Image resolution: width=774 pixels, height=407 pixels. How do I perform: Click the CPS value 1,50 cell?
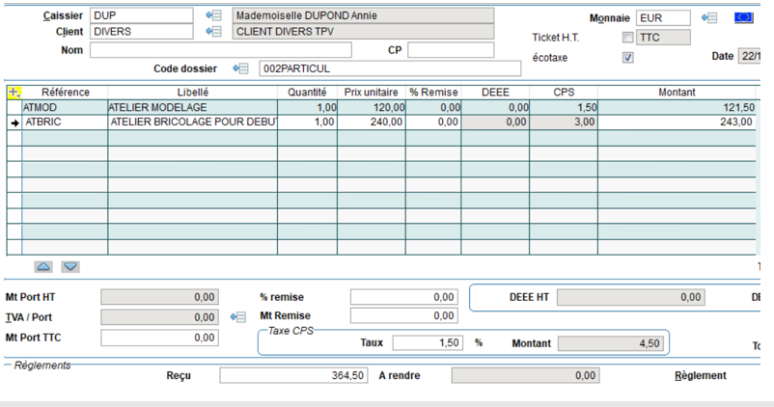coord(564,107)
